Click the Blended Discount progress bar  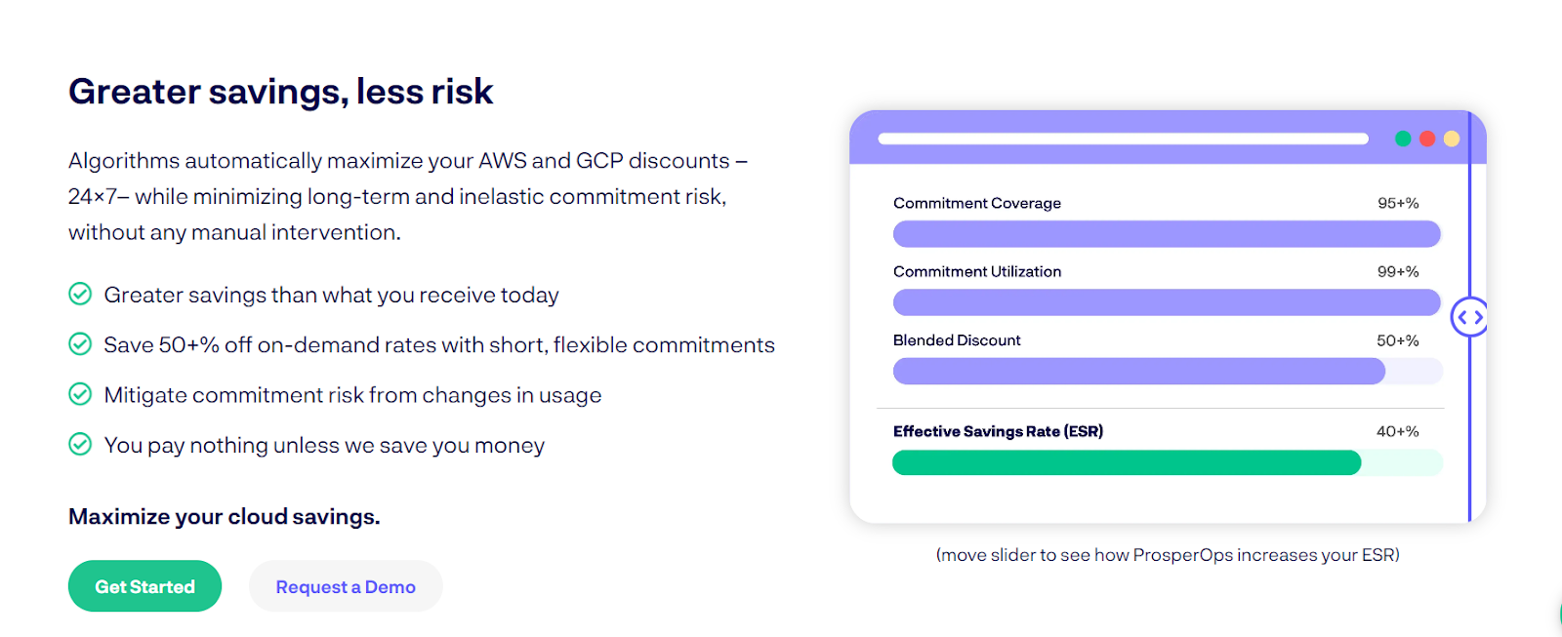(1168, 371)
